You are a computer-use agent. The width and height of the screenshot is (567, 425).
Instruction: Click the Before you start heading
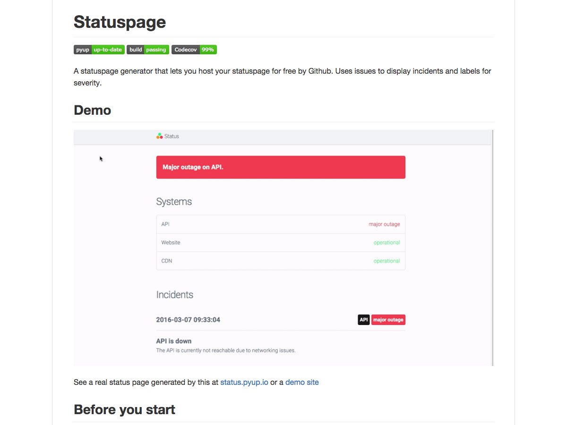(124, 409)
